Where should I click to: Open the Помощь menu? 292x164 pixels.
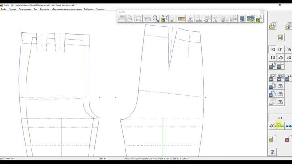click(100, 9)
